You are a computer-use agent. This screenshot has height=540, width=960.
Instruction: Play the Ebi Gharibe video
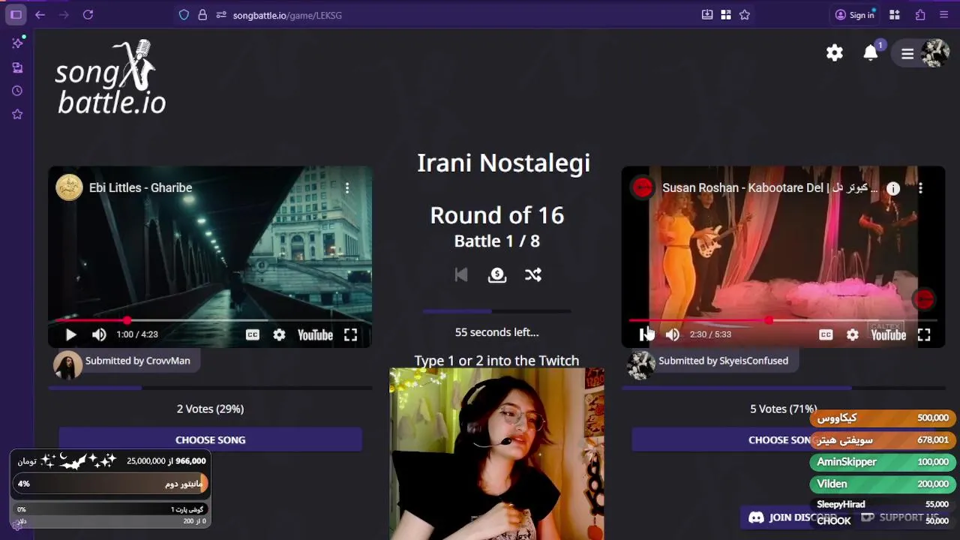click(70, 335)
